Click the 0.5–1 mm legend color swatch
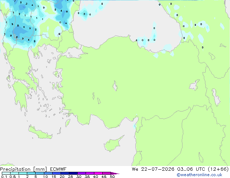Image resolution: width=230 pixels, height=178 pixels. (x=15, y=173)
